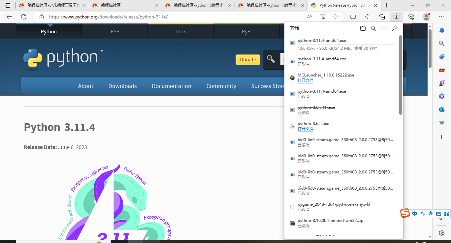Screen dimensions: 451x243
Task: Open the Docs tab in the site top bar
Action: click(181, 32)
